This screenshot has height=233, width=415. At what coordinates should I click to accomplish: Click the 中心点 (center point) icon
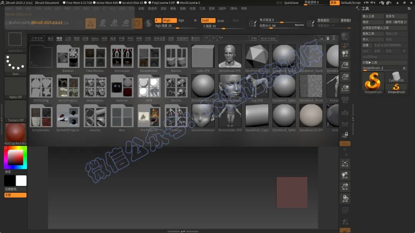tap(345, 164)
